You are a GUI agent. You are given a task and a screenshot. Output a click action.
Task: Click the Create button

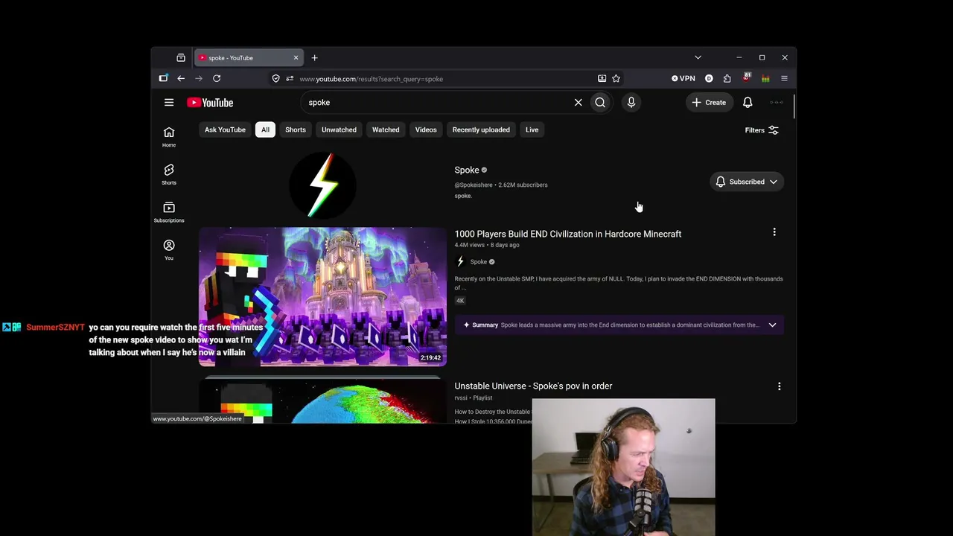709,103
